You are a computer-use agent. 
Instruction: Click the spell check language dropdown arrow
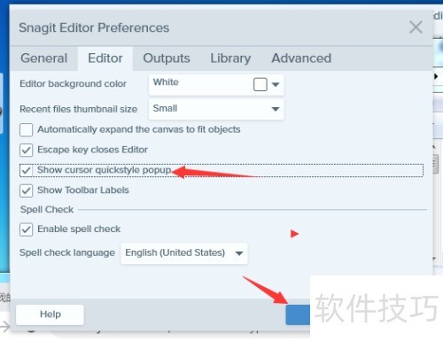[239, 253]
